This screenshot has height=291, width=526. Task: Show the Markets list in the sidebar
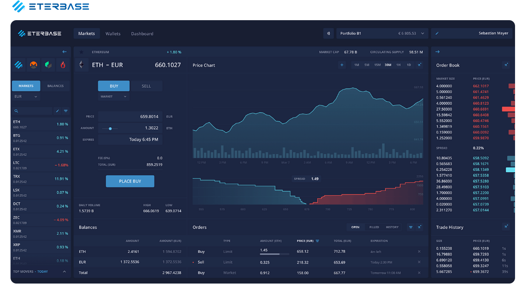coord(26,86)
